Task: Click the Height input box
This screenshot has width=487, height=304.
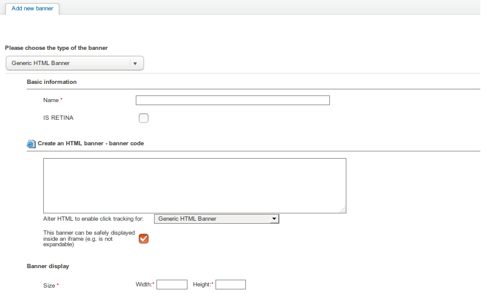Action: 231,285
